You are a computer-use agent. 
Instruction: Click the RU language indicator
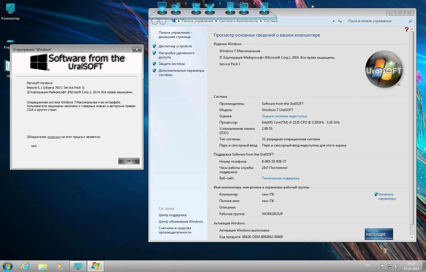coord(368,265)
